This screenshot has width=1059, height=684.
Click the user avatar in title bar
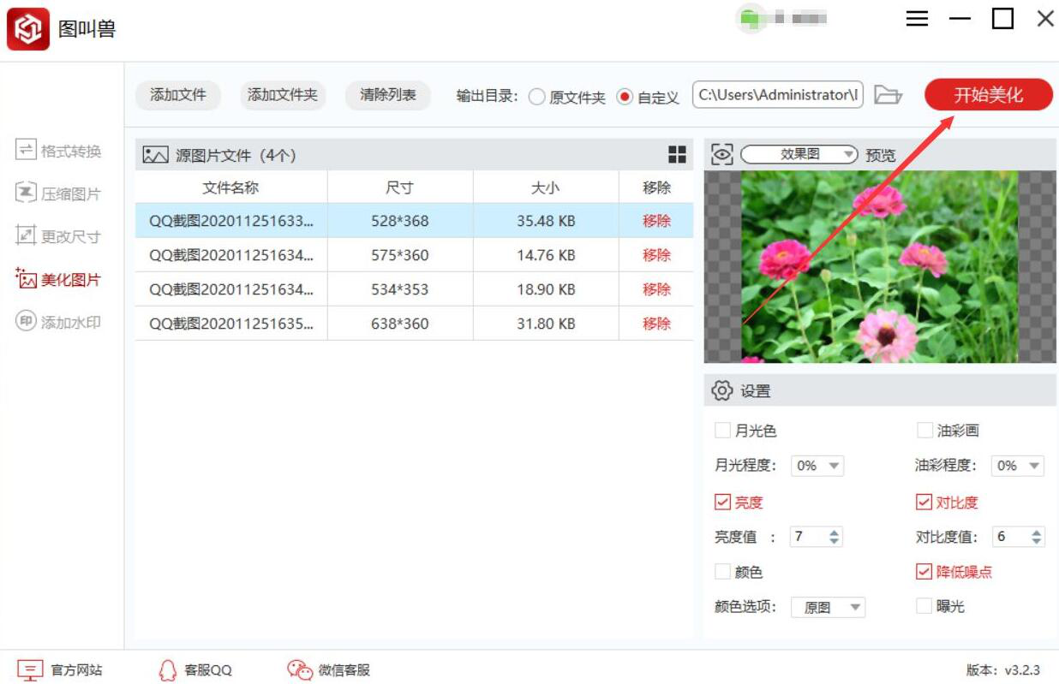click(750, 19)
